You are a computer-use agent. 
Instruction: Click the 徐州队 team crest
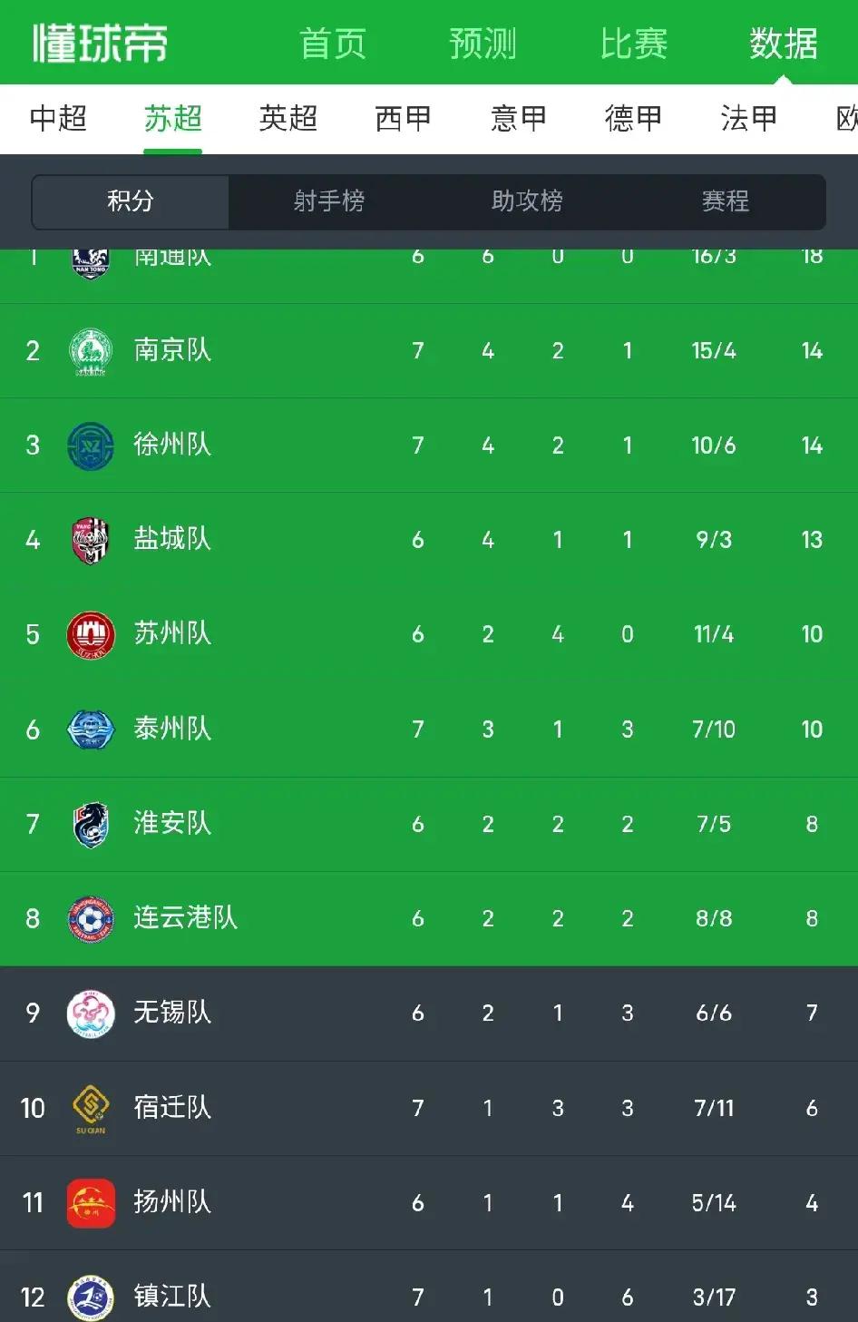click(x=88, y=446)
